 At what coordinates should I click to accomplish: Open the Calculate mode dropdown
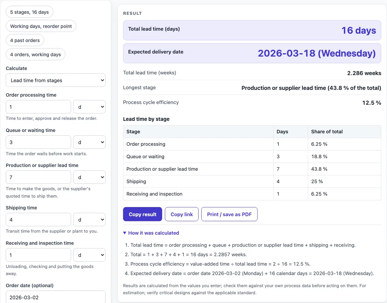[x=56, y=80]
